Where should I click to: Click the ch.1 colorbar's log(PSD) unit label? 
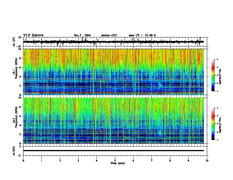tap(220, 76)
